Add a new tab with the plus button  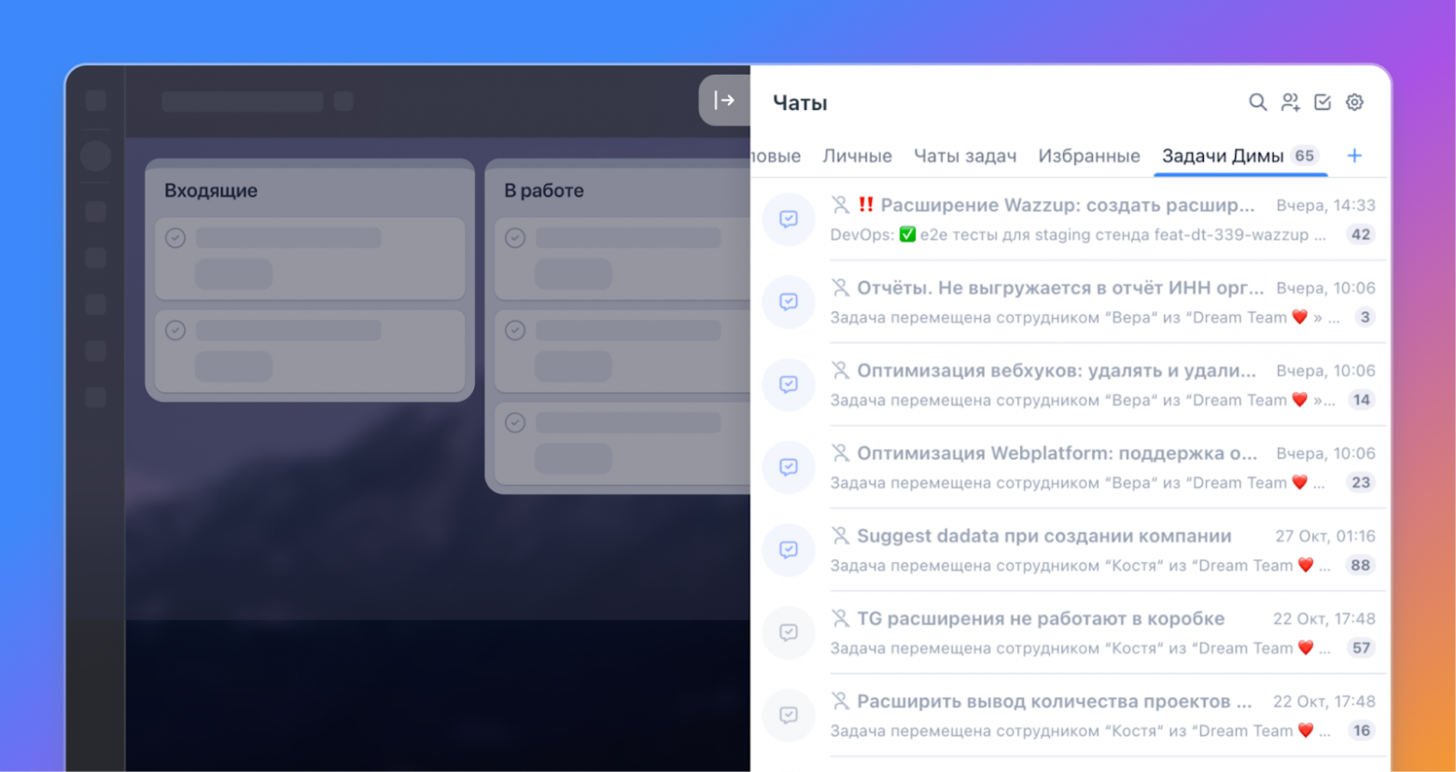(1354, 156)
